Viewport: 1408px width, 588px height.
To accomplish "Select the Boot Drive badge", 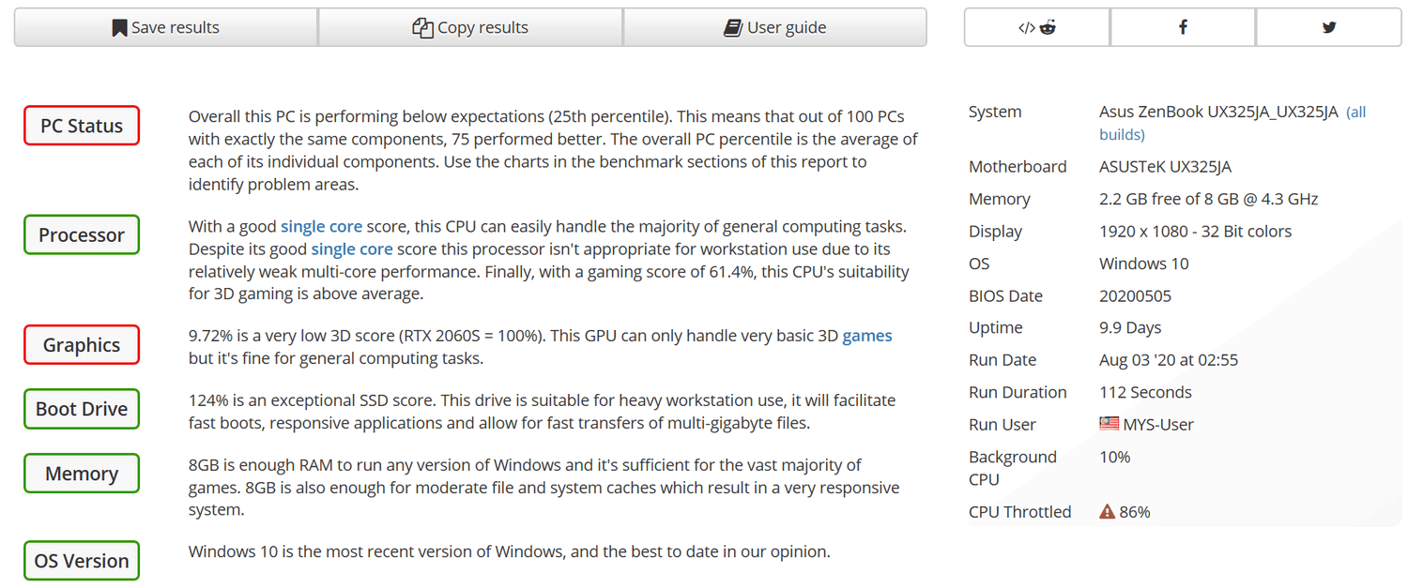I will click(82, 409).
